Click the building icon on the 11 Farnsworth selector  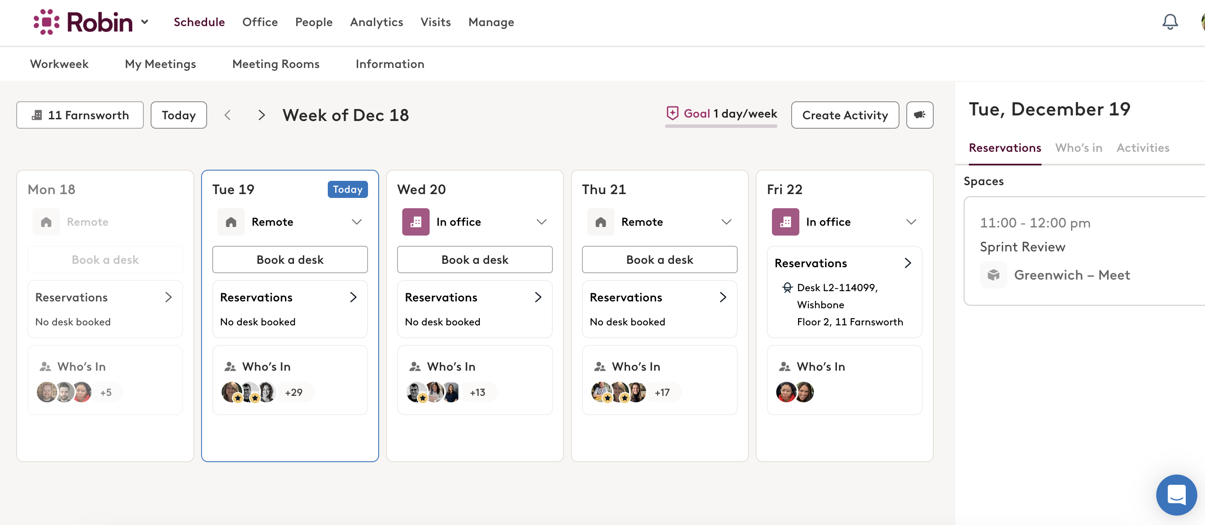[37, 115]
